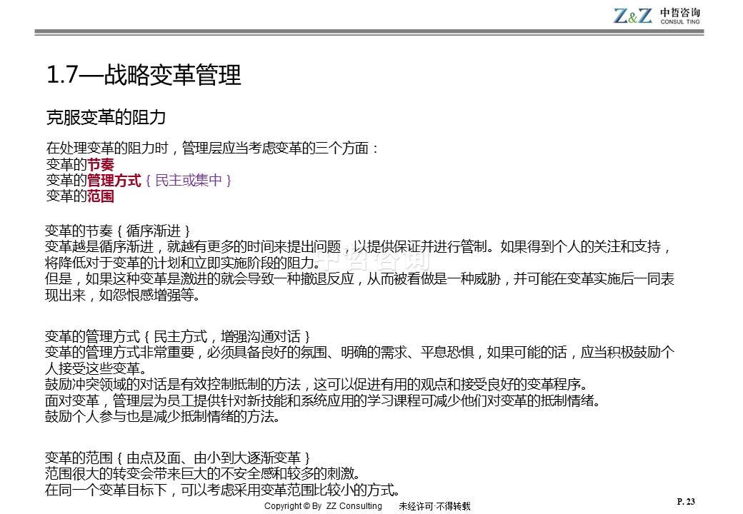The image size is (743, 514).
Task: Click the line starting 范围很大的转变
Action: pos(201,473)
